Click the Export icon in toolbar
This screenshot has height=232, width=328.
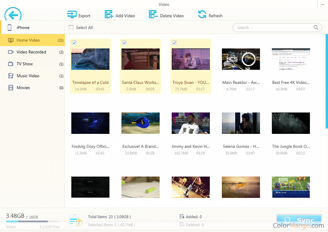[x=72, y=15]
